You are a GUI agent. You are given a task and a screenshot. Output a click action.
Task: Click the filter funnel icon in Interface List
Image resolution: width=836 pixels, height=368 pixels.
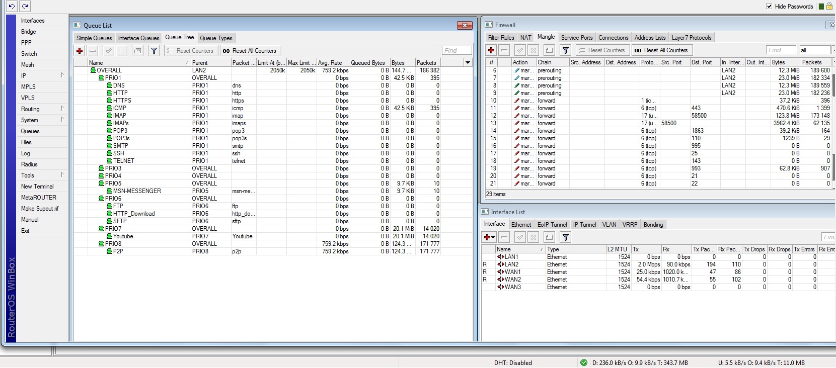(565, 237)
